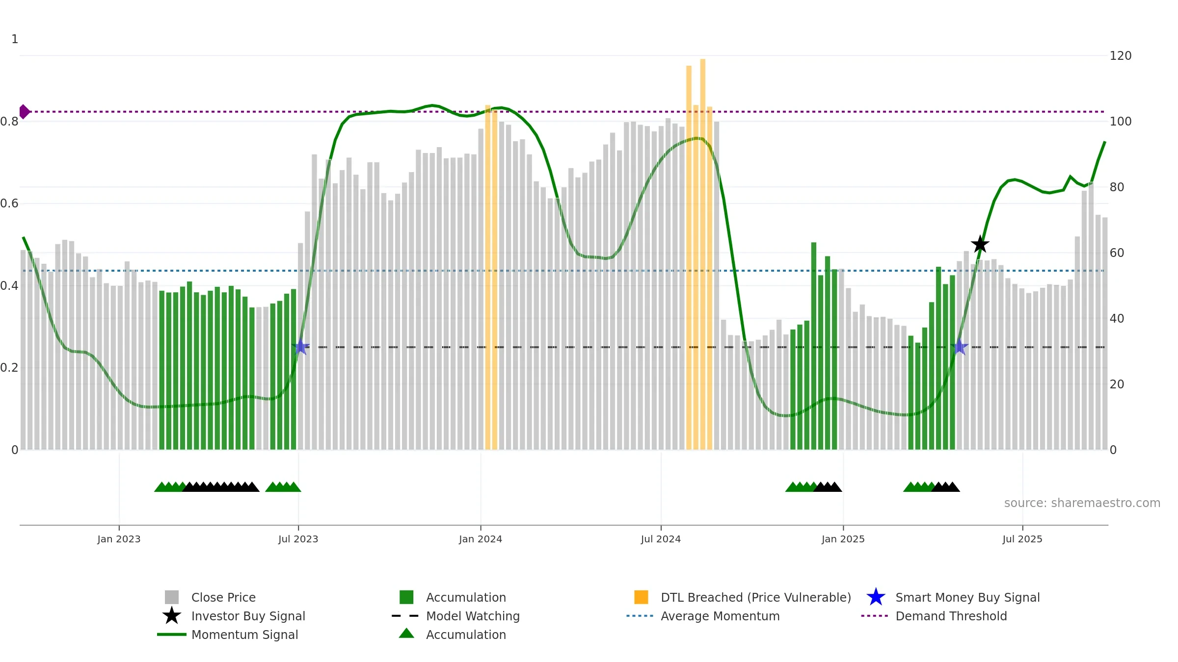1178x662 pixels.
Task: Select the blue Smart Money star near Jul 2023
Action: 301,347
